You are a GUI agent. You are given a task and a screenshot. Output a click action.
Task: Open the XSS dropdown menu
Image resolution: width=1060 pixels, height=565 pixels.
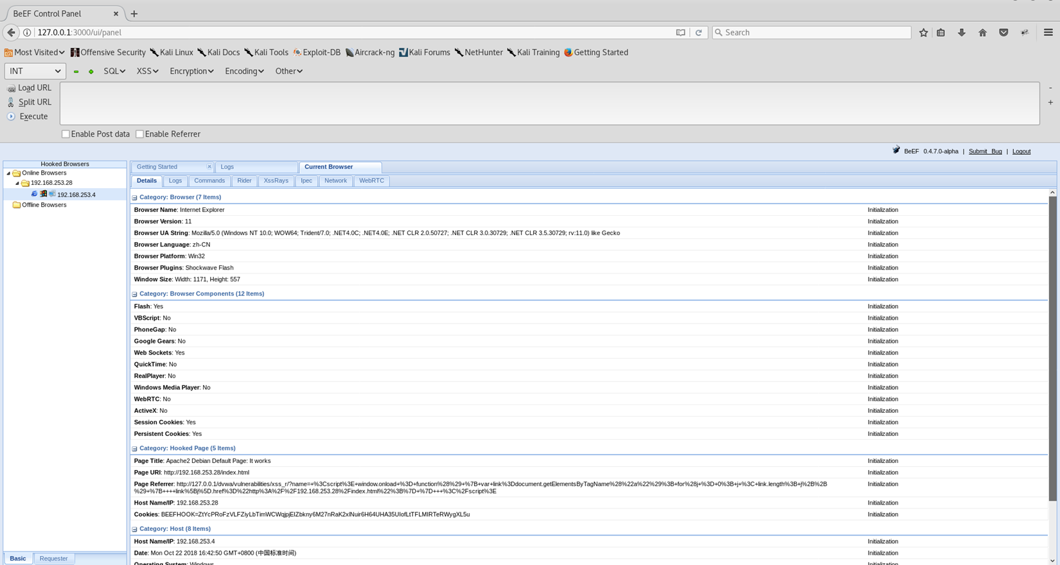147,71
